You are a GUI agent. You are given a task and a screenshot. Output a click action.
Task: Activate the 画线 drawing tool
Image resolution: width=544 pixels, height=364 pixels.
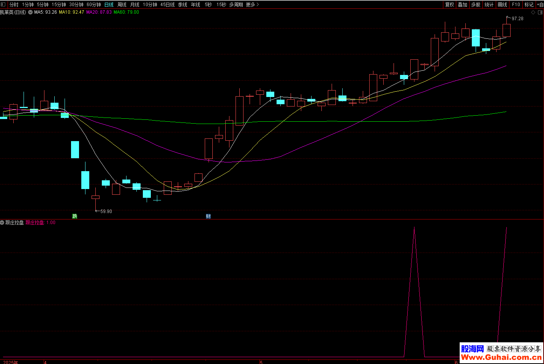point(503,5)
